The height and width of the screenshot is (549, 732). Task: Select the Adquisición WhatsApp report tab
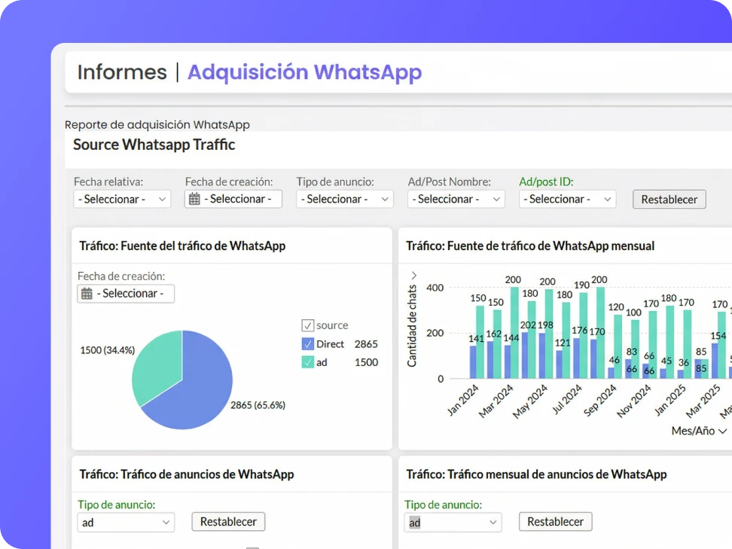coord(304,72)
